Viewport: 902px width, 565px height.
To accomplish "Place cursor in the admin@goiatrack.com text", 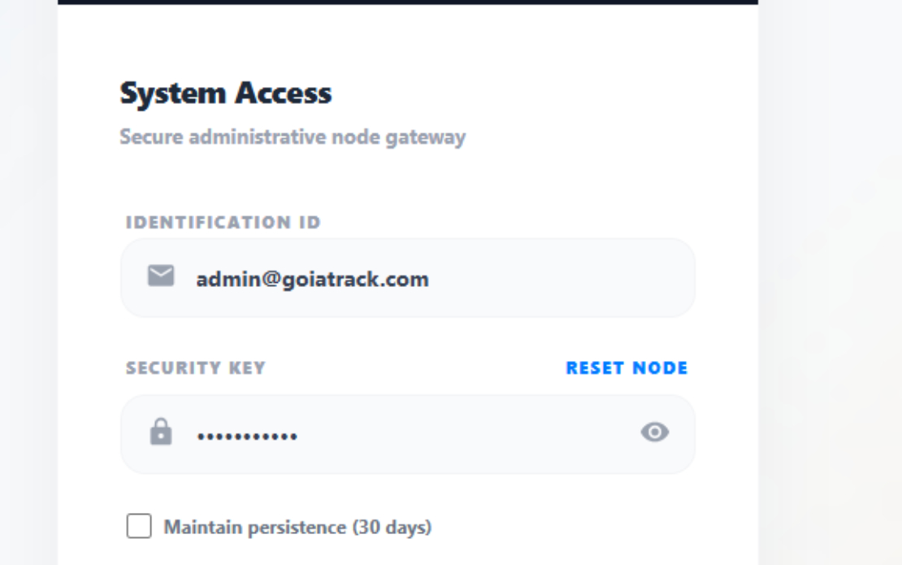I will [x=312, y=280].
